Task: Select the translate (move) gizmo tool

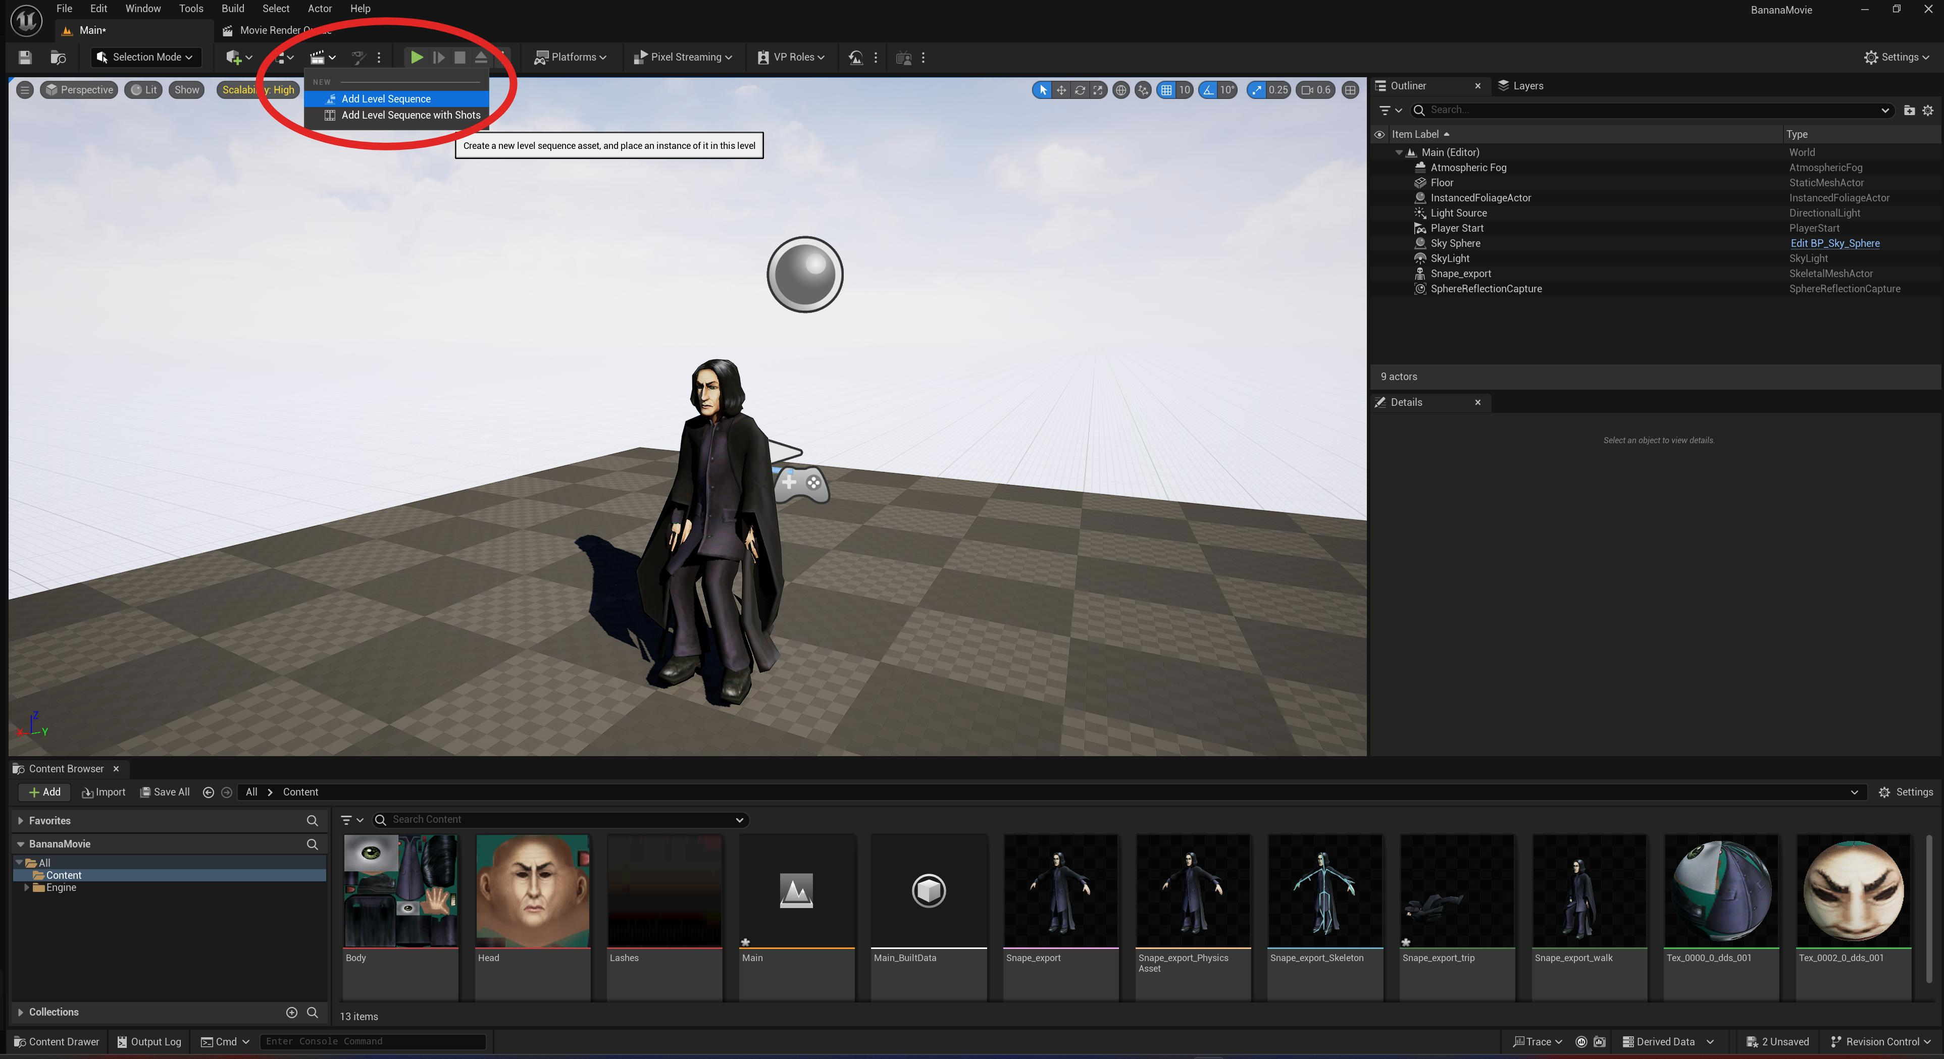Action: pos(1061,90)
